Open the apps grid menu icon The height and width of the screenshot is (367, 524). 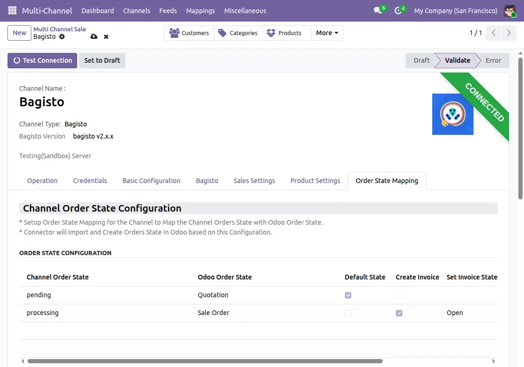[12, 10]
